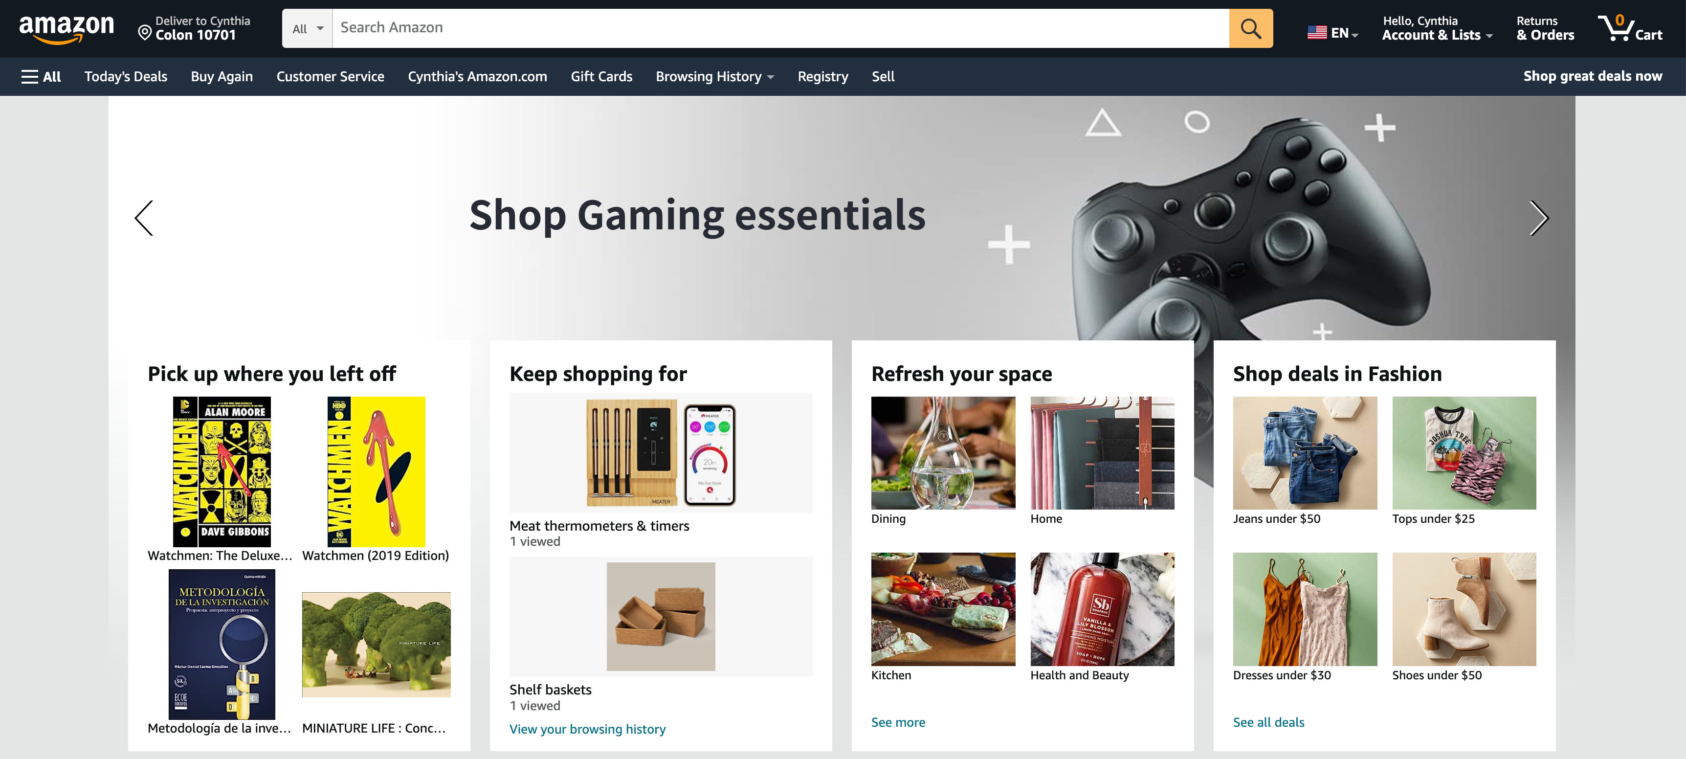Expand the All search category dropdown

pyautogui.click(x=308, y=28)
